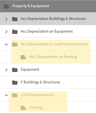The height and width of the screenshot is (113, 96).
Task: Select the Property & Equipment header label
Action: pos(31,6)
